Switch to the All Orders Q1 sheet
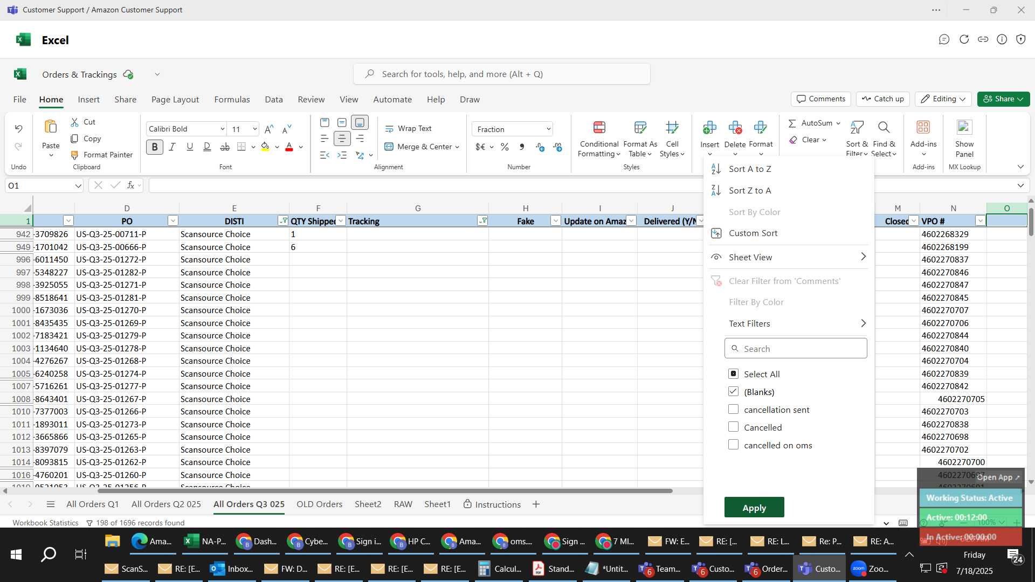The width and height of the screenshot is (1035, 582). (x=92, y=504)
